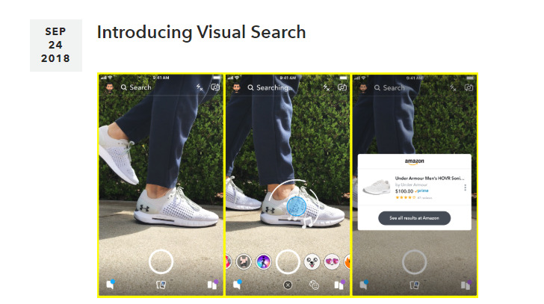Click the white shoe product thumbnail
The height and width of the screenshot is (304, 544).
click(377, 187)
